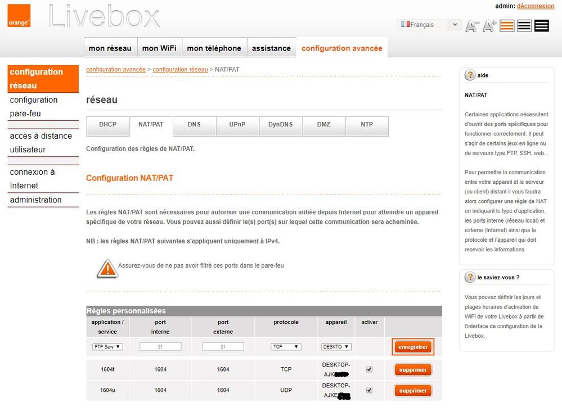Select the orange contrast theme icon
Image resolution: width=562 pixels, height=416 pixels.
[507, 26]
